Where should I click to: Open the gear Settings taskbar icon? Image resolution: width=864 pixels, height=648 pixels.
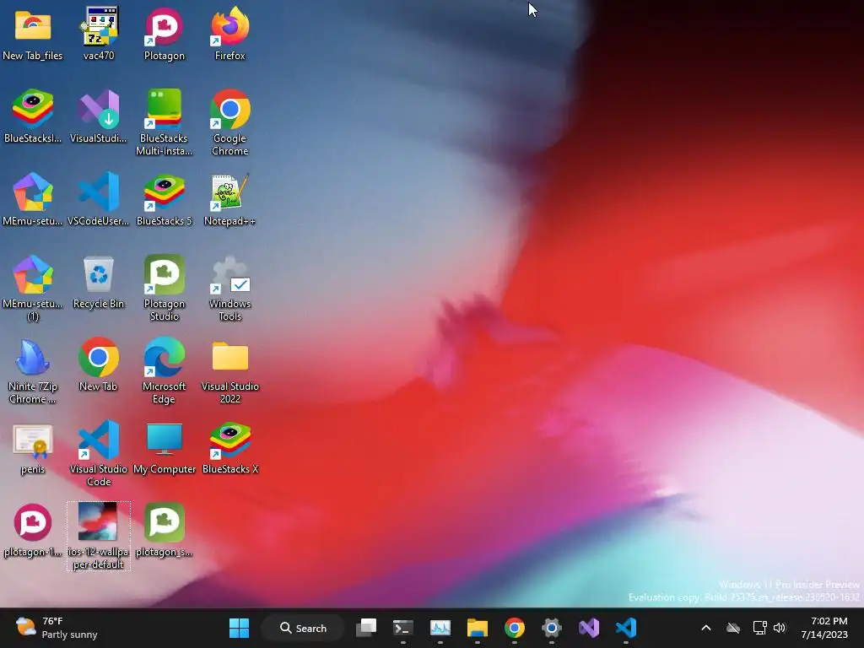[x=552, y=628]
